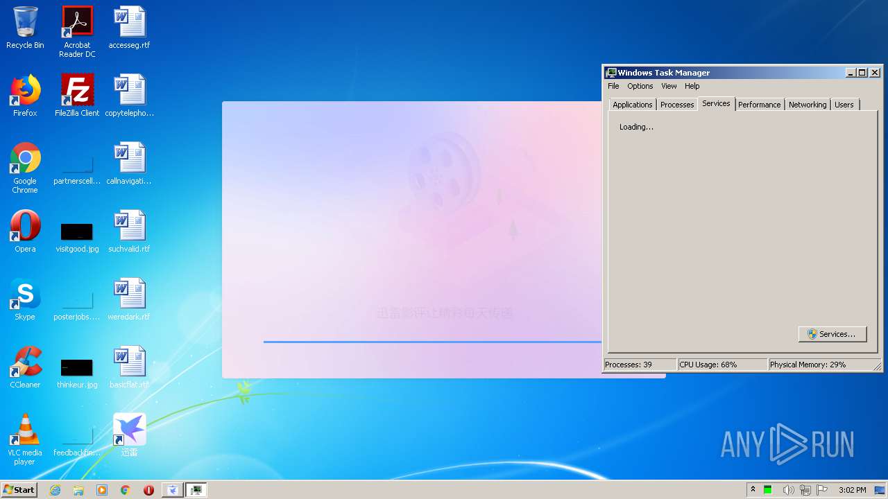The image size is (888, 499).
Task: Click the volume speaker tray icon
Action: click(787, 490)
